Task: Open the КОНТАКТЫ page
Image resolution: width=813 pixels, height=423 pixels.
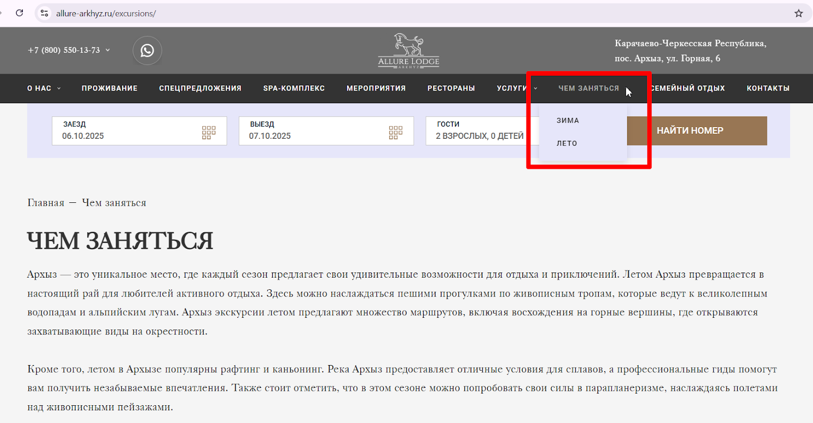Action: coord(768,88)
